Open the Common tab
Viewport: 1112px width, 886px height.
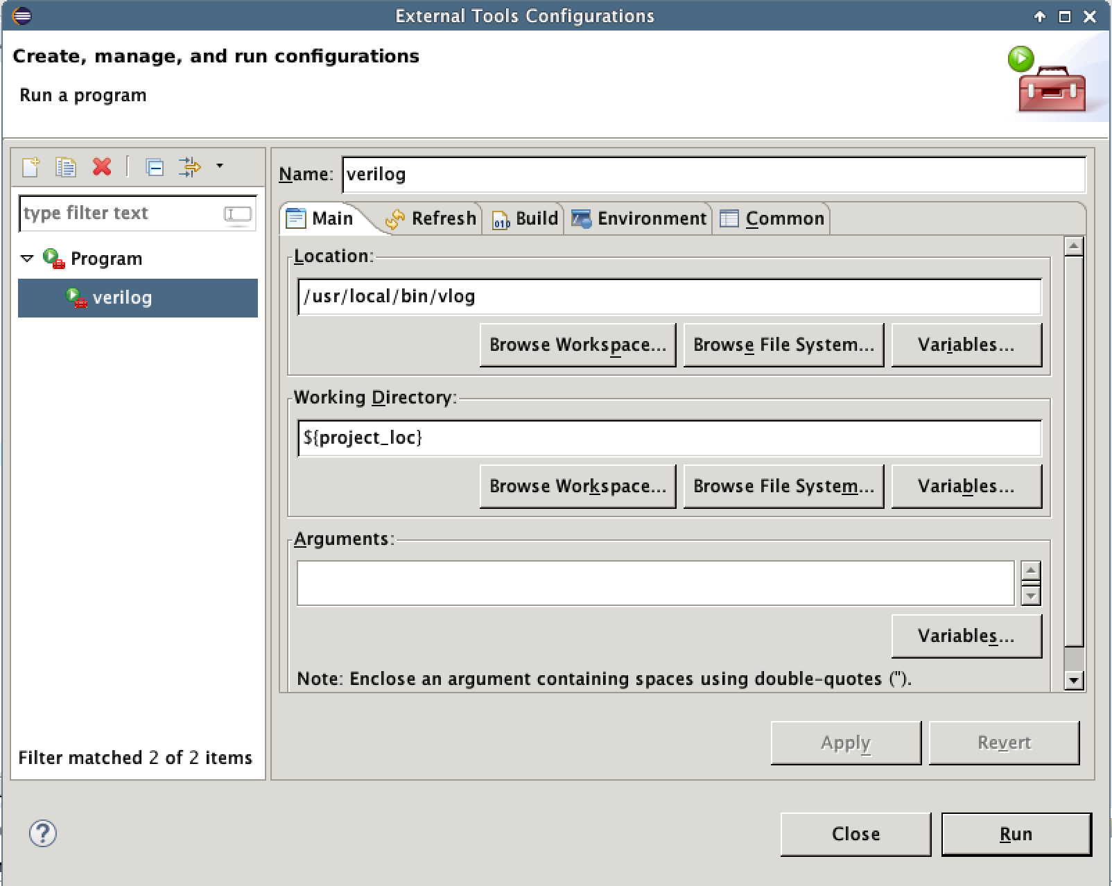coord(772,219)
